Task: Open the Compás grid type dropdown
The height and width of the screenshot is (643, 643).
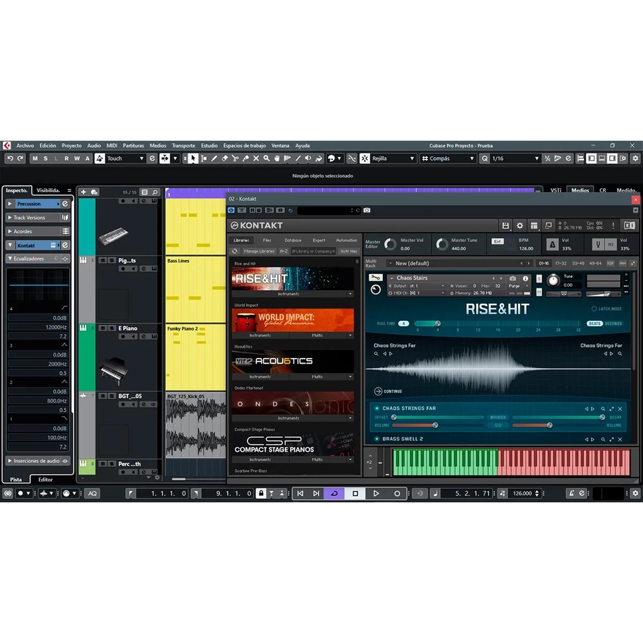Action: click(448, 158)
